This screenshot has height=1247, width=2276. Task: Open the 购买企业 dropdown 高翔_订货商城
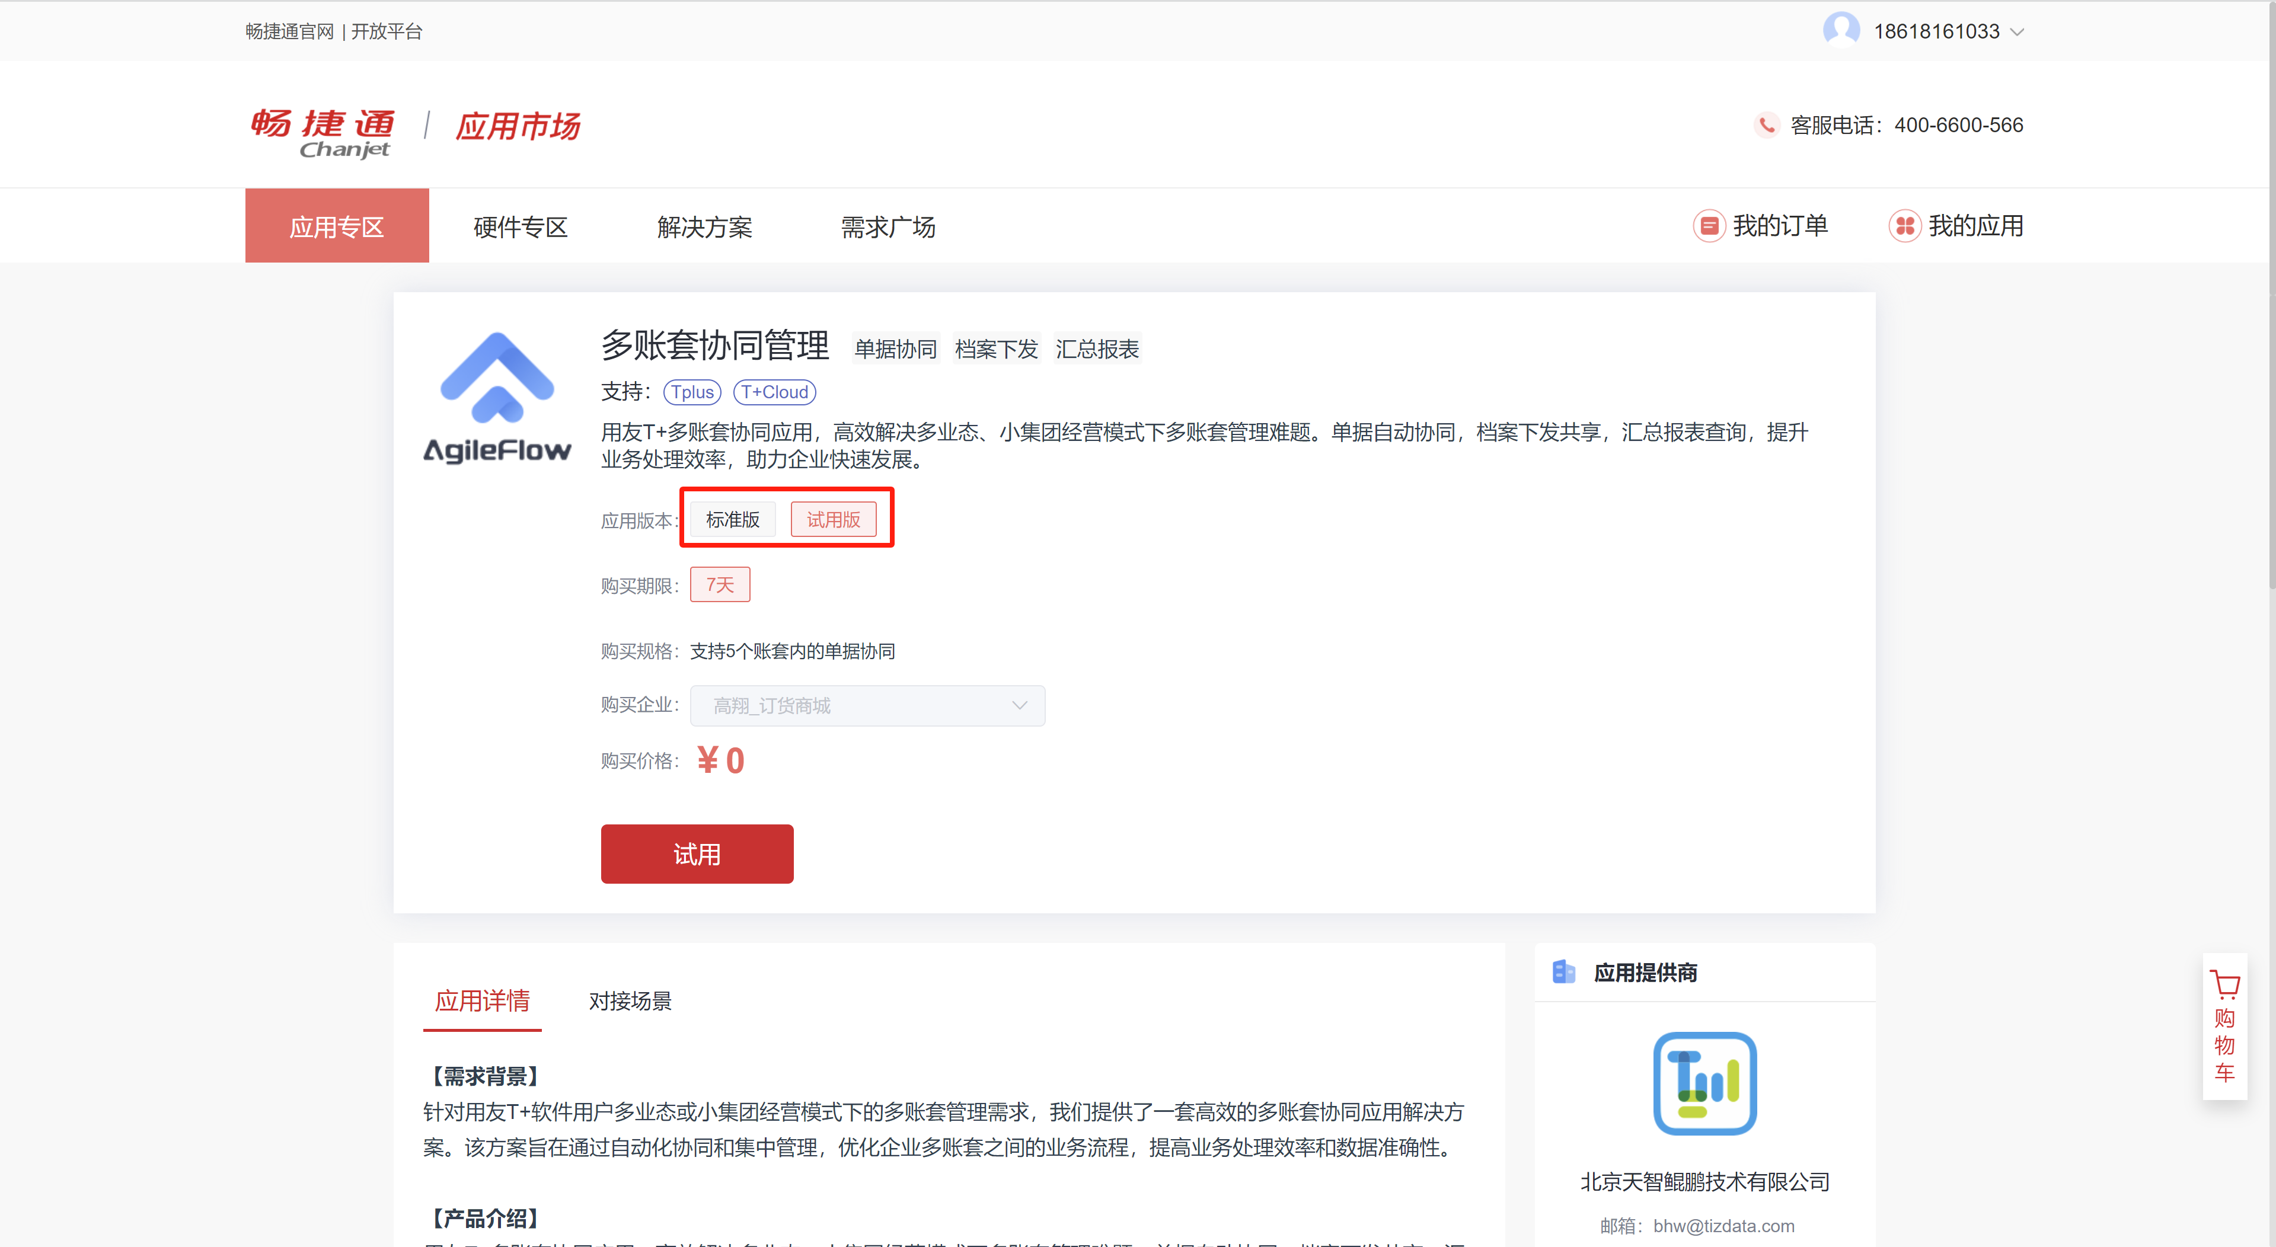[x=867, y=706]
